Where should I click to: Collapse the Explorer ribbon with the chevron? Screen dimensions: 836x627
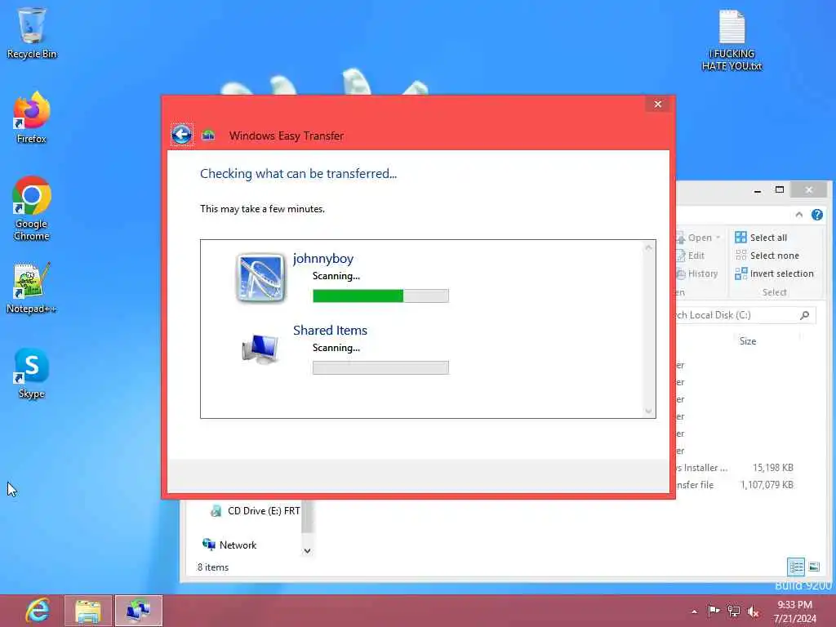(x=798, y=215)
